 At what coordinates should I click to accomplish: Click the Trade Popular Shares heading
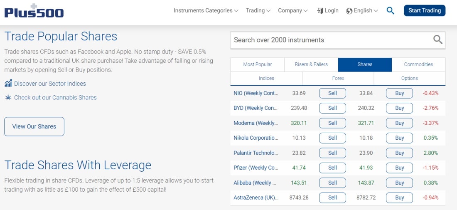[61, 37]
